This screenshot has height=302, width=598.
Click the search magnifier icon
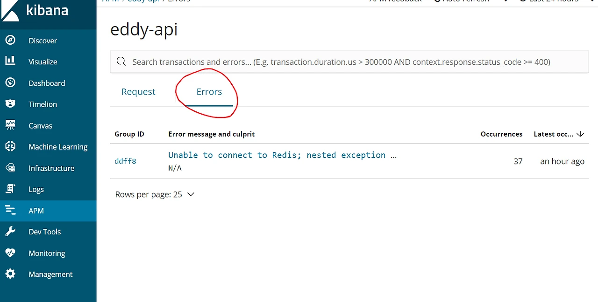point(121,62)
